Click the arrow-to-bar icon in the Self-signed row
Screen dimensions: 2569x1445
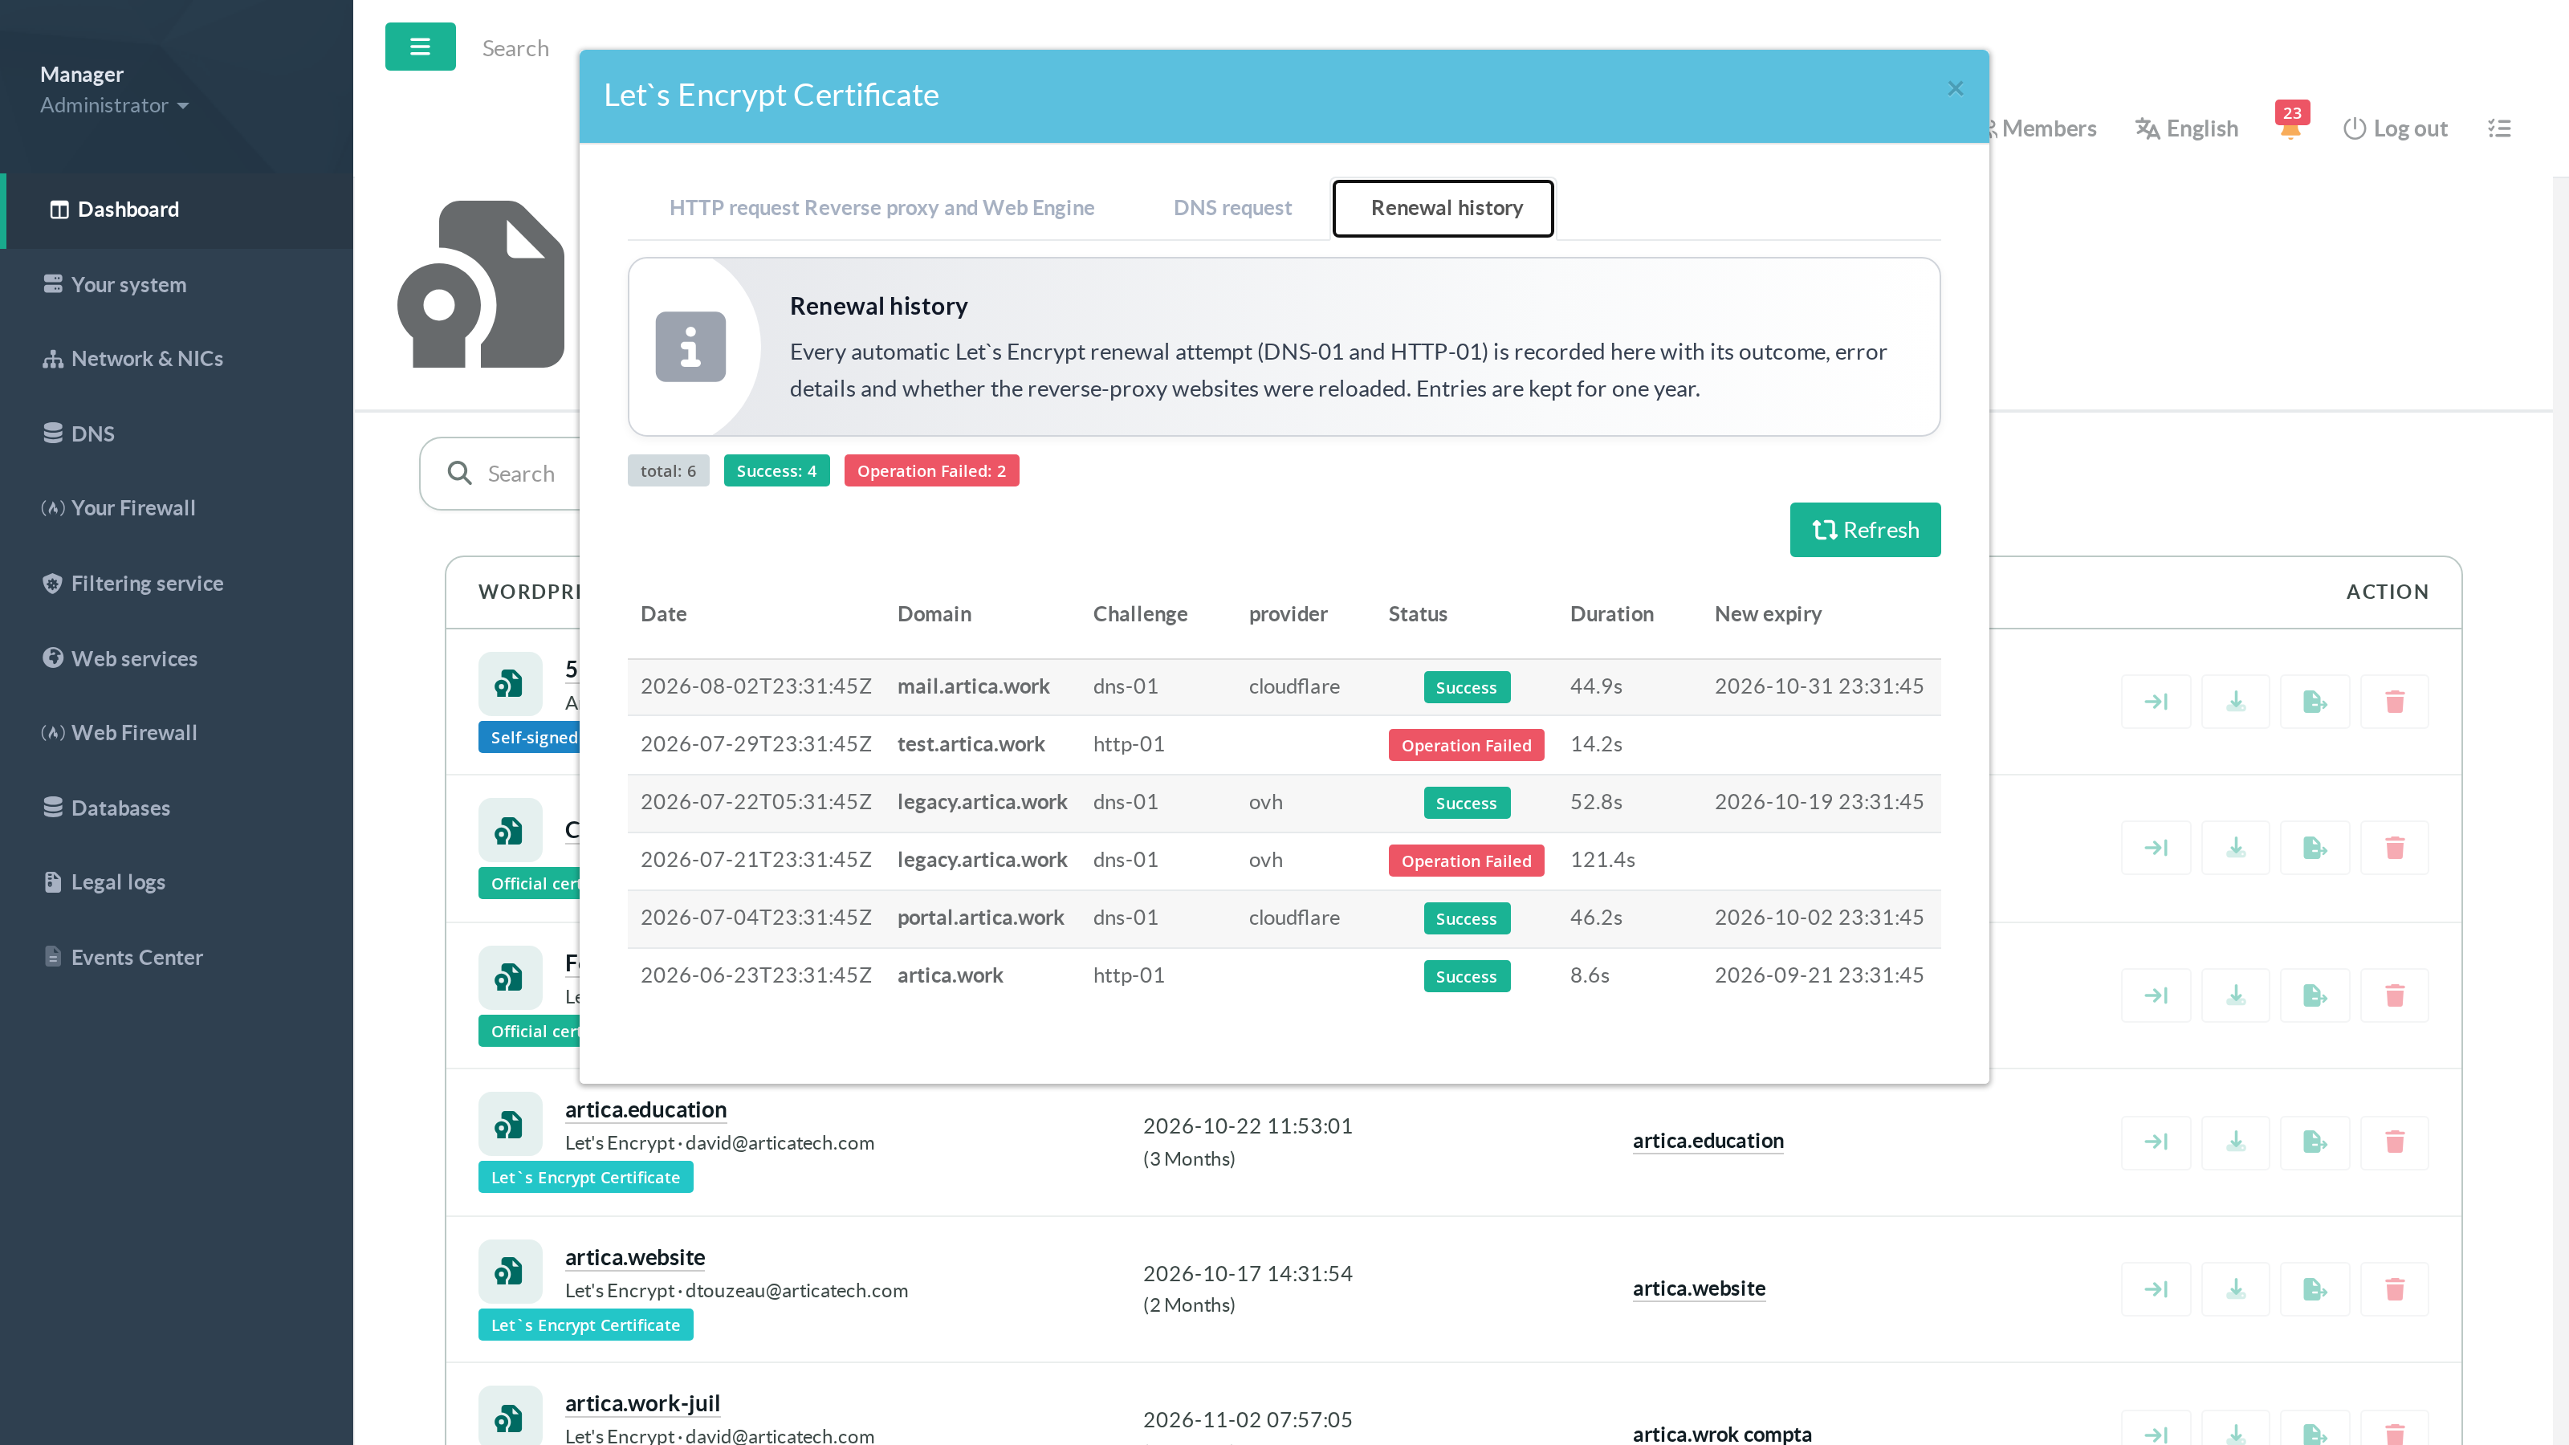click(2156, 702)
